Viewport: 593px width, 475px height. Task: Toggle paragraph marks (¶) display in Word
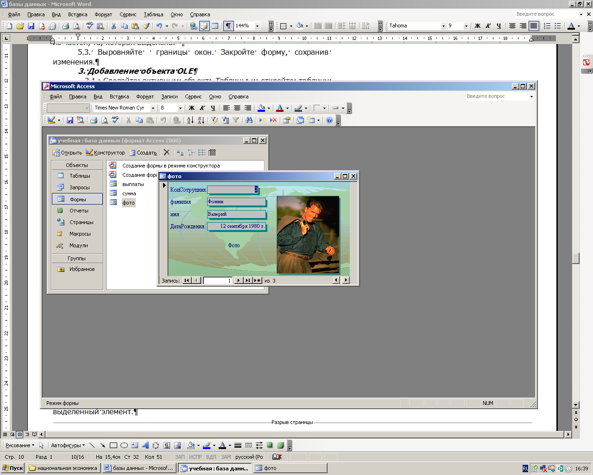(228, 26)
